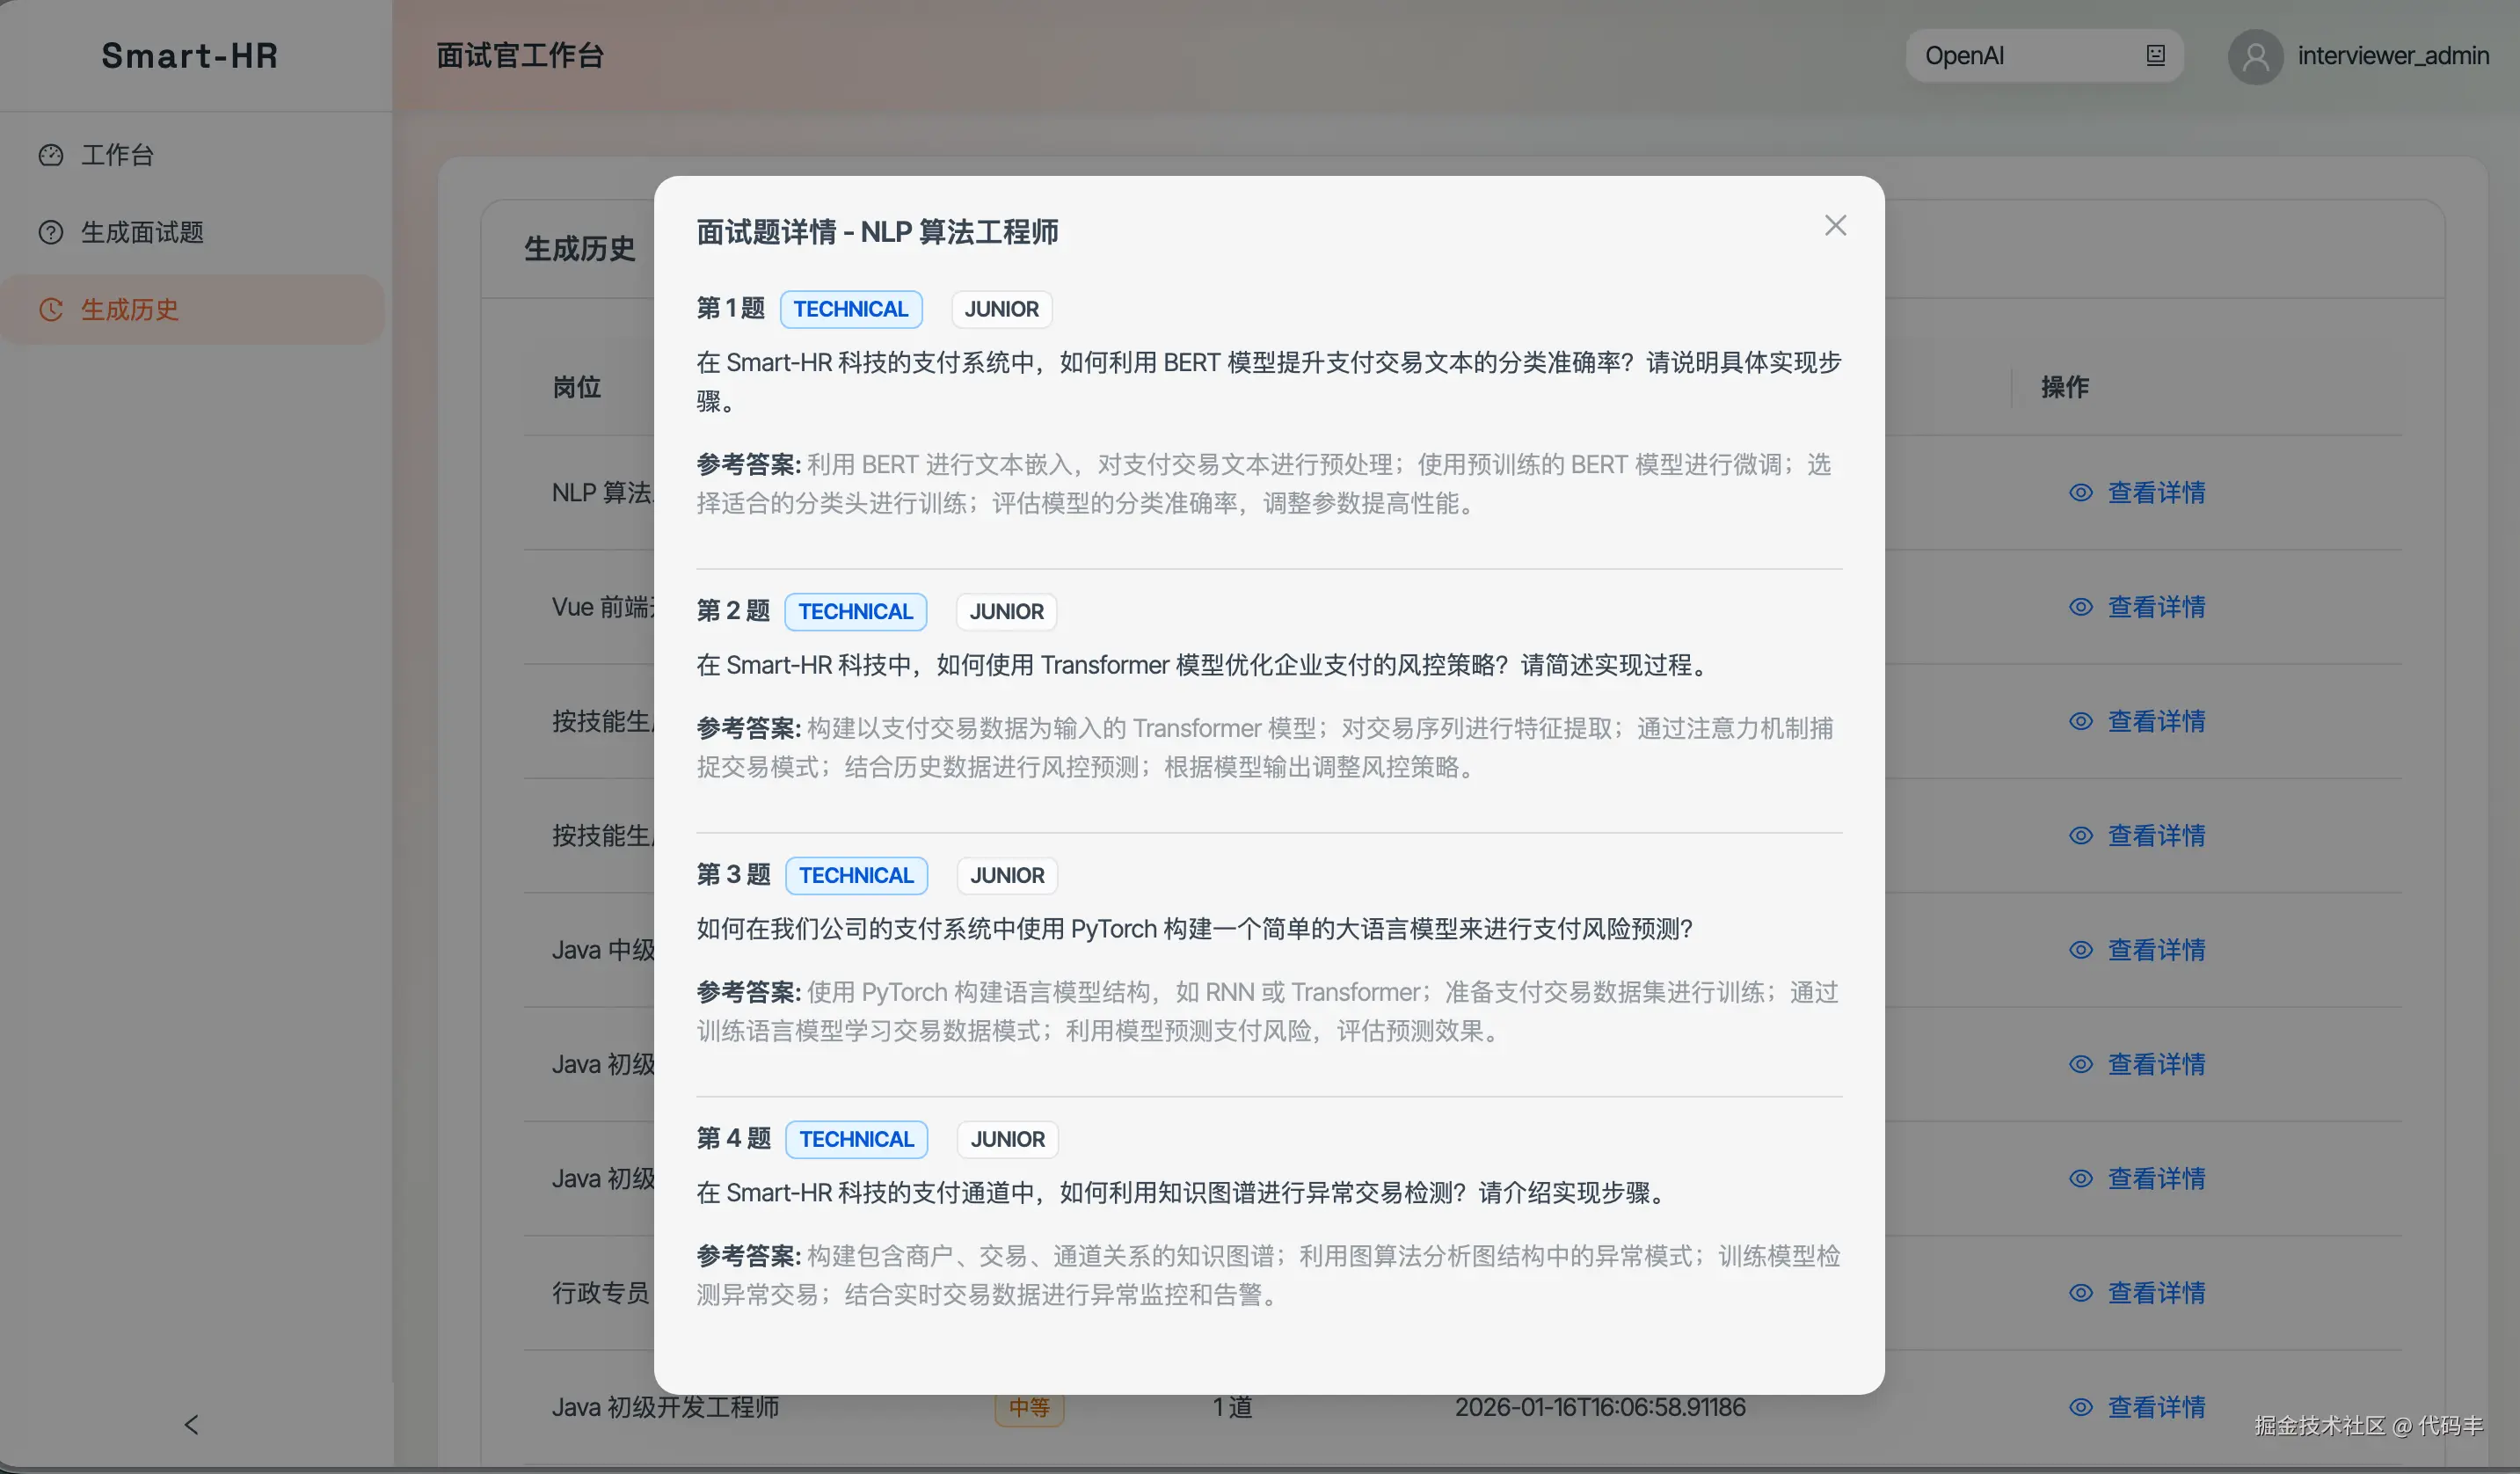Screen dimensions: 2520x1474
Task: Click the question-mark icon beside 生成面试题
Action: tap(51, 232)
